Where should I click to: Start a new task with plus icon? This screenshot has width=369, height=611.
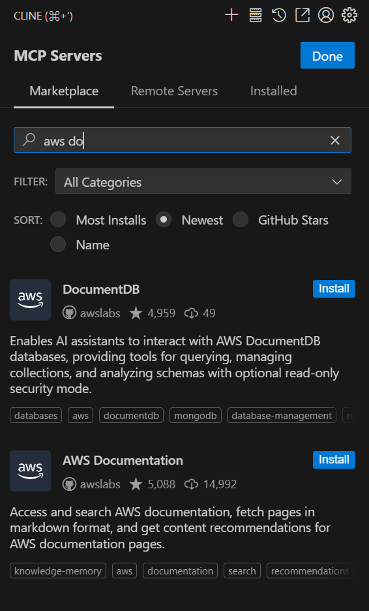pyautogui.click(x=231, y=16)
